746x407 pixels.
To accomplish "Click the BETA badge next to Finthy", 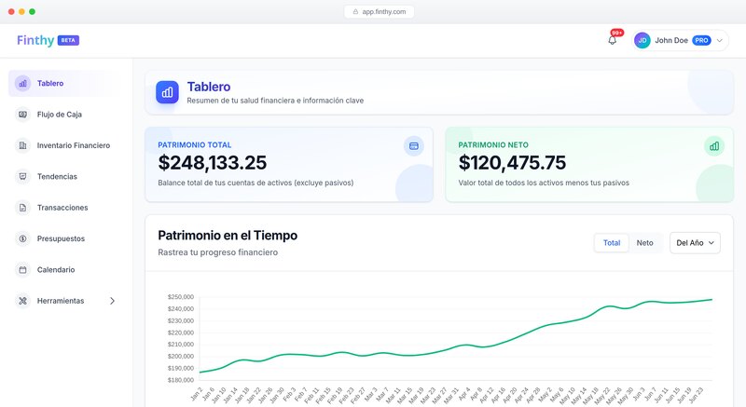I will [68, 40].
